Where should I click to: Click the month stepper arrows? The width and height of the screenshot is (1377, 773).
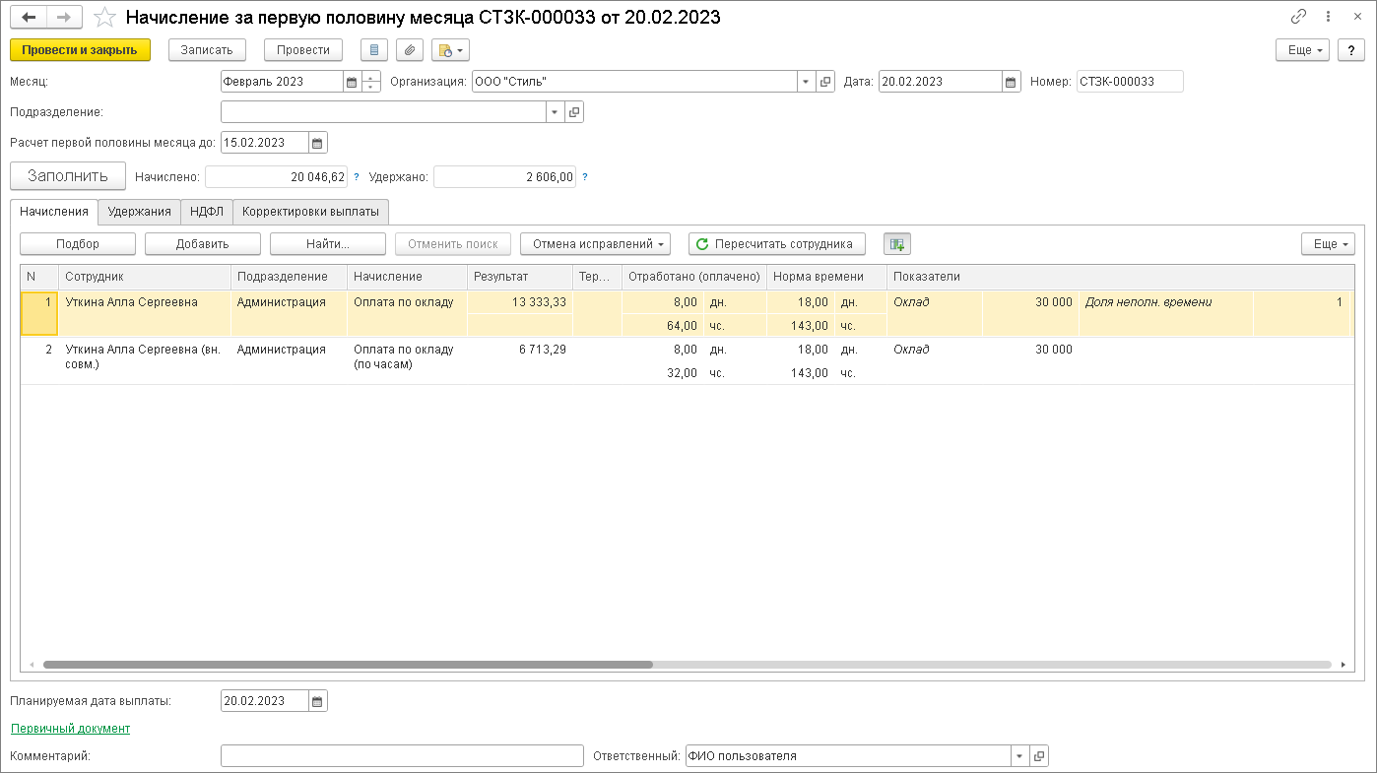[371, 82]
